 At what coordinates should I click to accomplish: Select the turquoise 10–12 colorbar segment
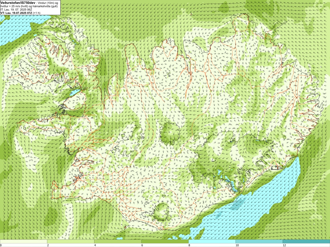click(259, 242)
